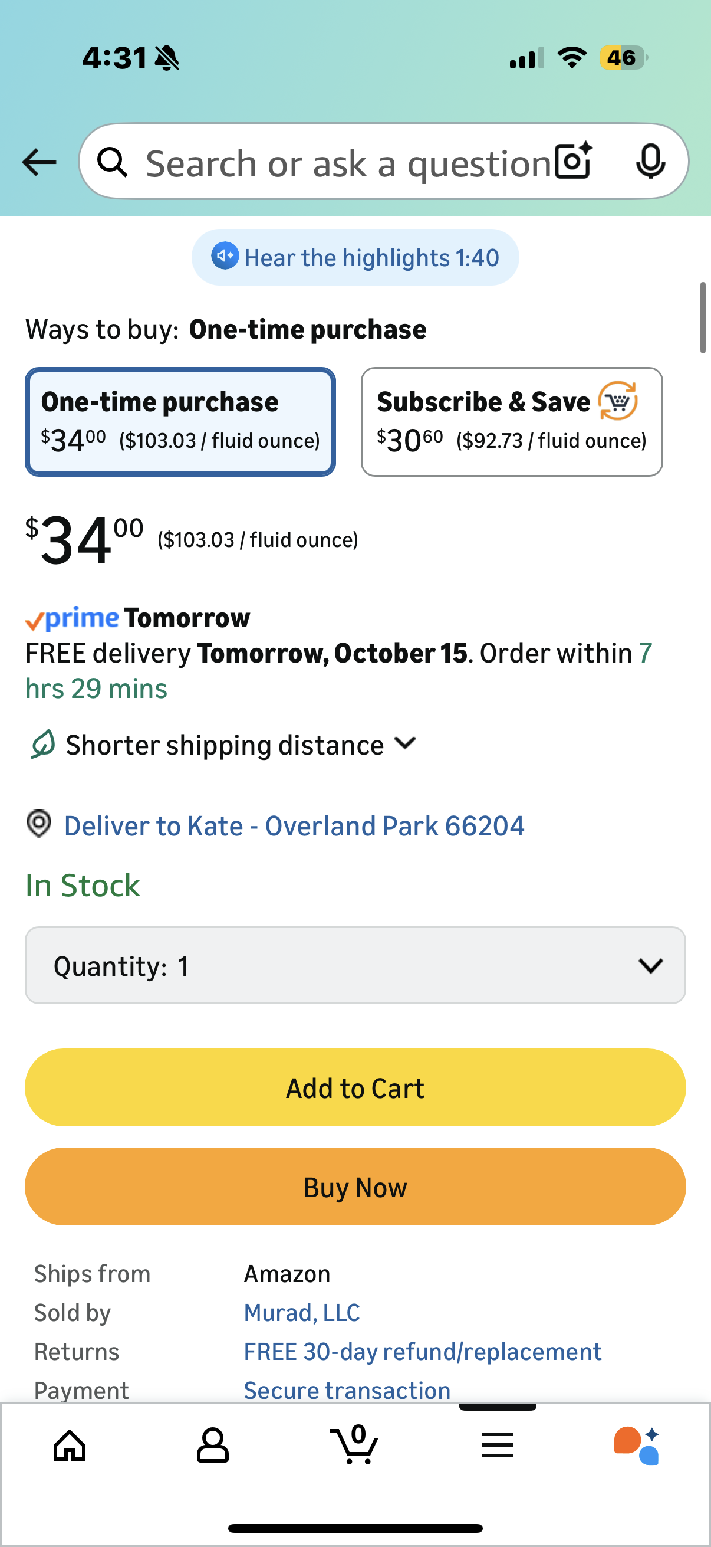The height and width of the screenshot is (1547, 711).
Task: Change the Overland Park delivery address
Action: point(294,826)
